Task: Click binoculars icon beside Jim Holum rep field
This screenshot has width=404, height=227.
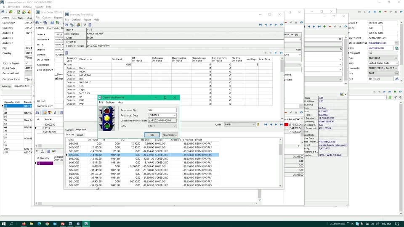Action: click(x=397, y=79)
